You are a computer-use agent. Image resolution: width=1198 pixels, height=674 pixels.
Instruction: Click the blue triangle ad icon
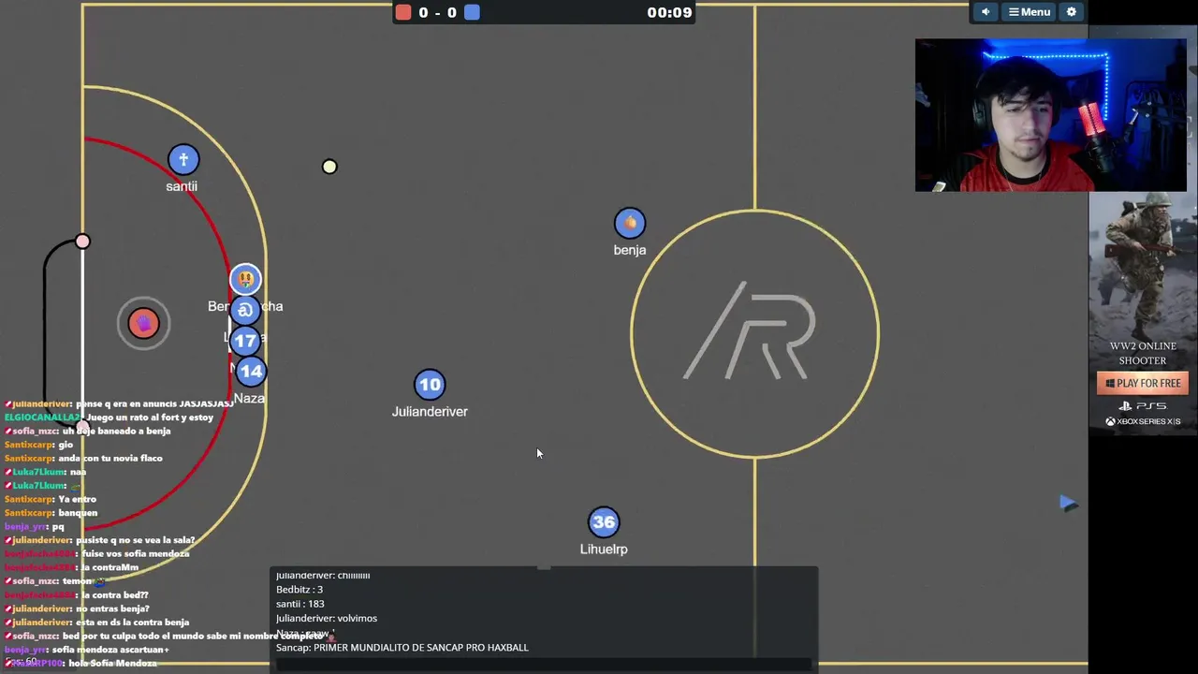[x=1069, y=504]
